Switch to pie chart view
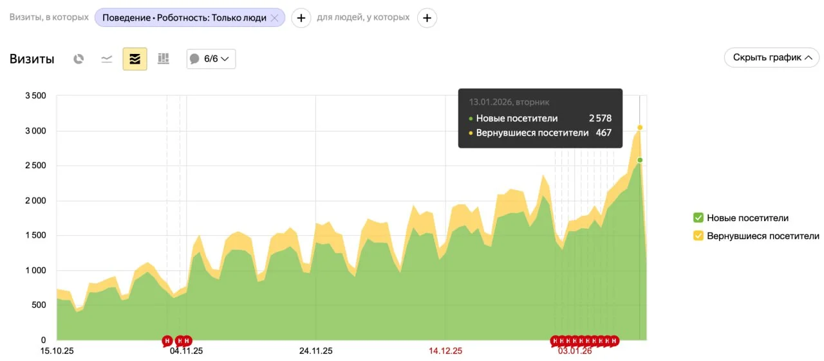The height and width of the screenshot is (361, 824). (79, 59)
